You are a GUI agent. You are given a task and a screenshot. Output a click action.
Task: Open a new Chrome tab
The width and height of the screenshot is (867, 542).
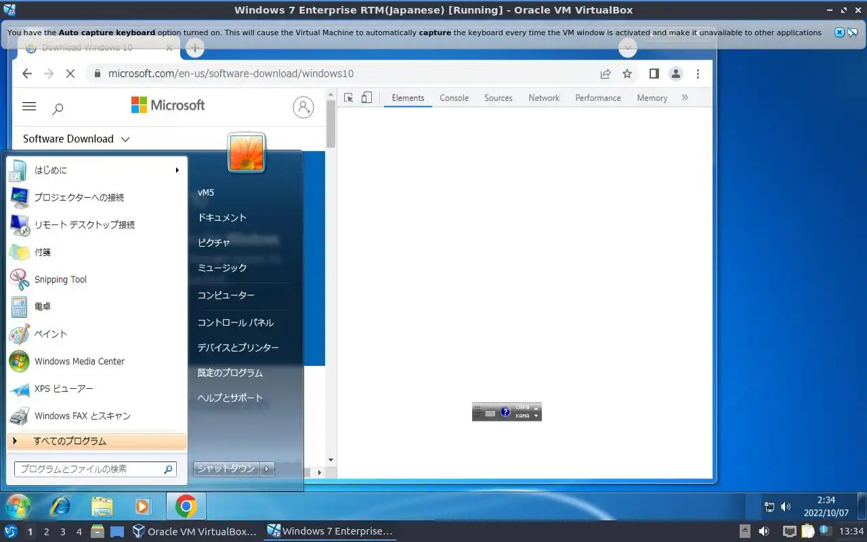pyautogui.click(x=195, y=47)
